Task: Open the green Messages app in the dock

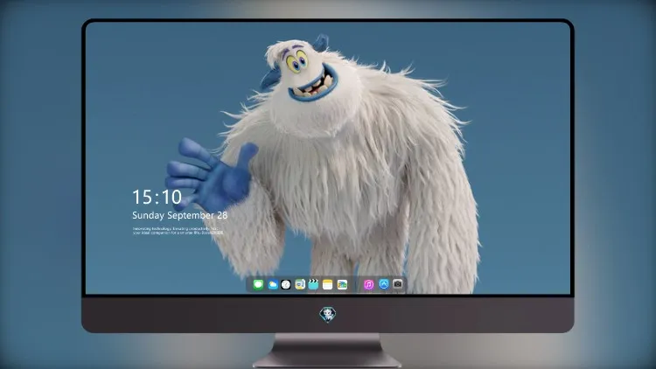Action: 258,284
